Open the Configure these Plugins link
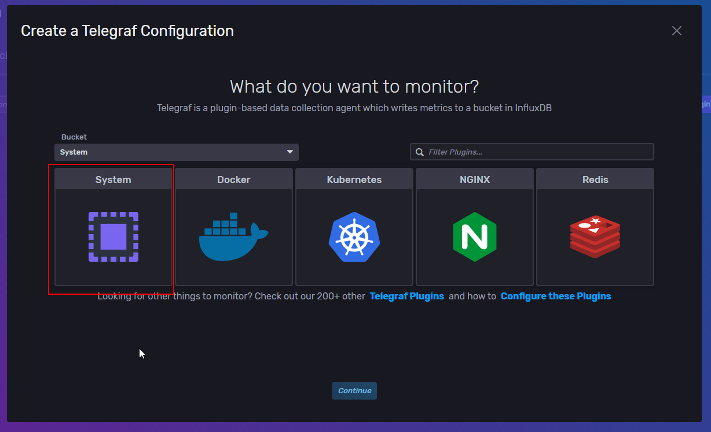 tap(556, 296)
